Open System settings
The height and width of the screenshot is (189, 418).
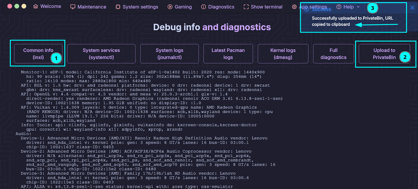(x=137, y=7)
